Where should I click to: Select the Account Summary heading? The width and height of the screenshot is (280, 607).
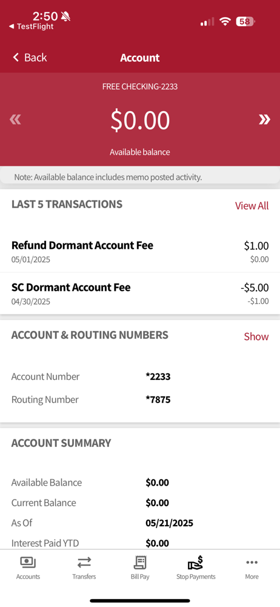point(61,443)
